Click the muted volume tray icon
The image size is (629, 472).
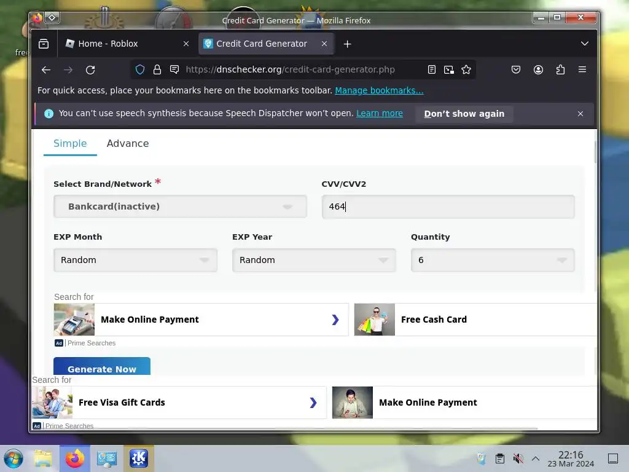pyautogui.click(x=518, y=458)
